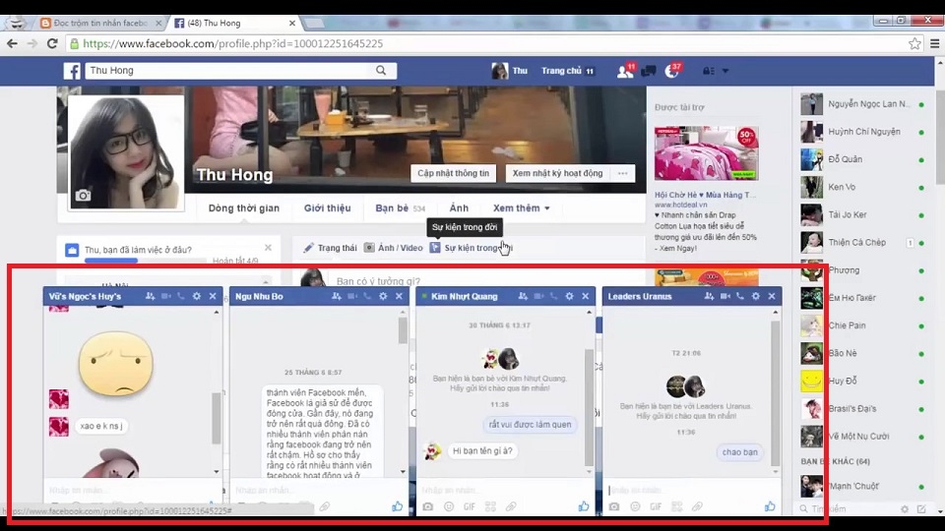945x531 pixels.
Task: Open GIF picker in Leaders Uranus chat
Action: coord(656,507)
